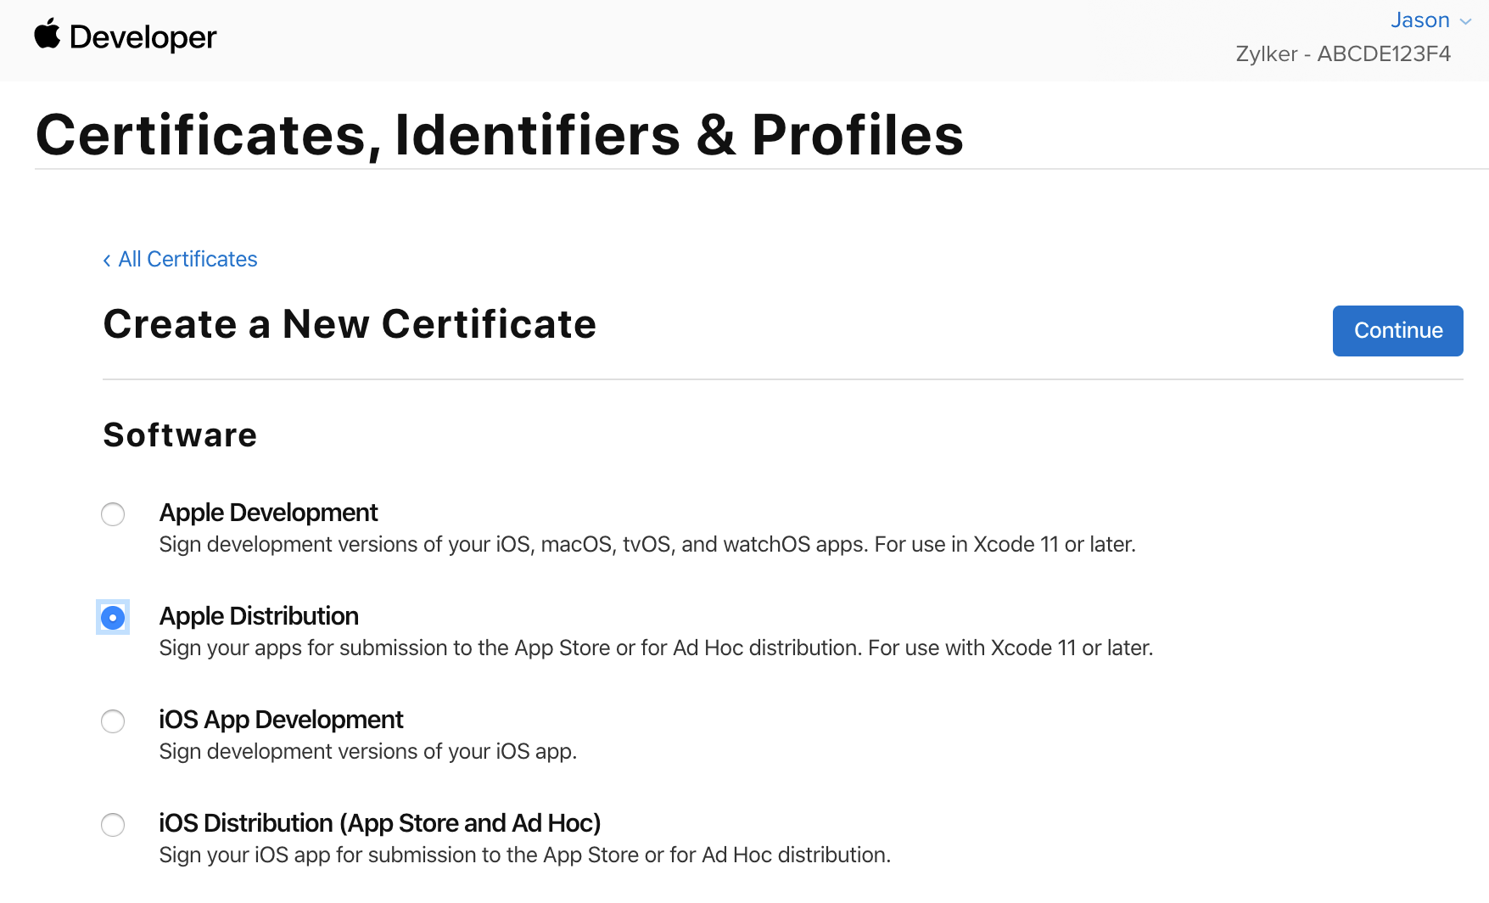Screen dimensions: 1489x903
Task: Navigate back via the All Certificates link
Action: [x=187, y=259]
